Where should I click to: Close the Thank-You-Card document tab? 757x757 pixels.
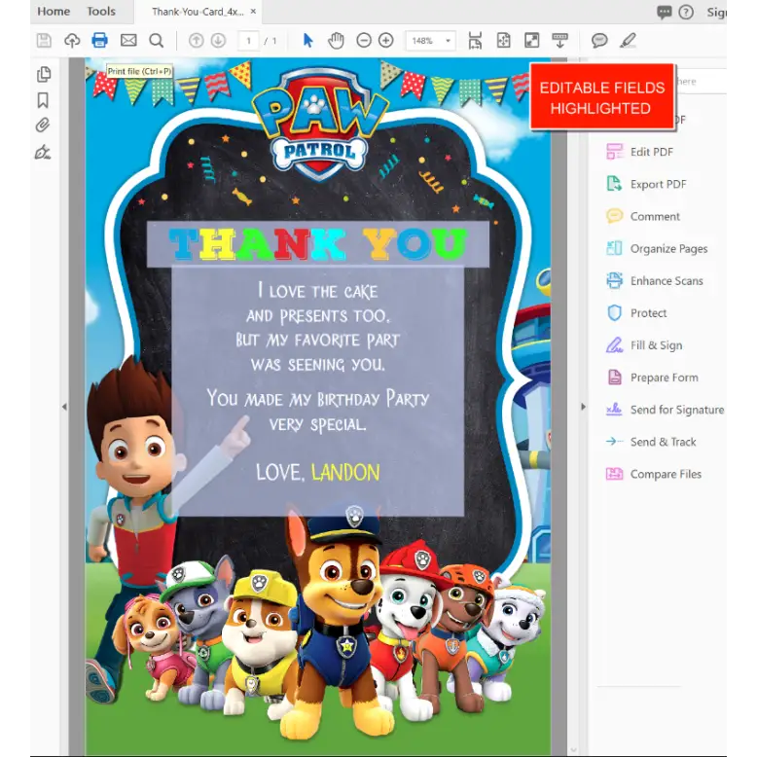coord(253,11)
